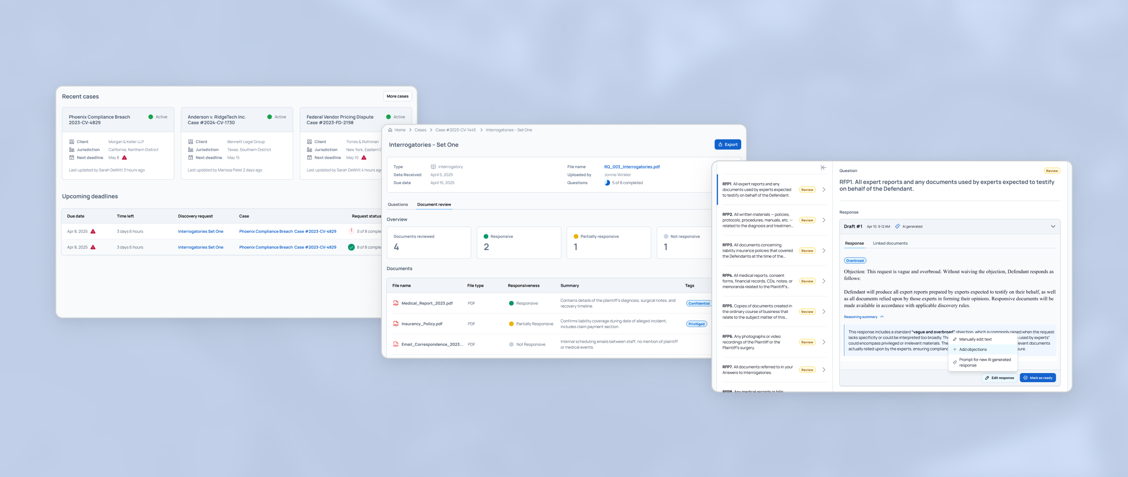
Task: Click Next deadline calendar icon in Phoenix card
Action: click(x=71, y=157)
